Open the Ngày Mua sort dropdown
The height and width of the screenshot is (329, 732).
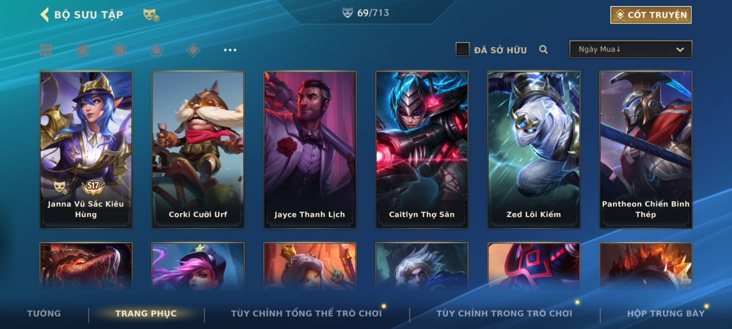(631, 49)
